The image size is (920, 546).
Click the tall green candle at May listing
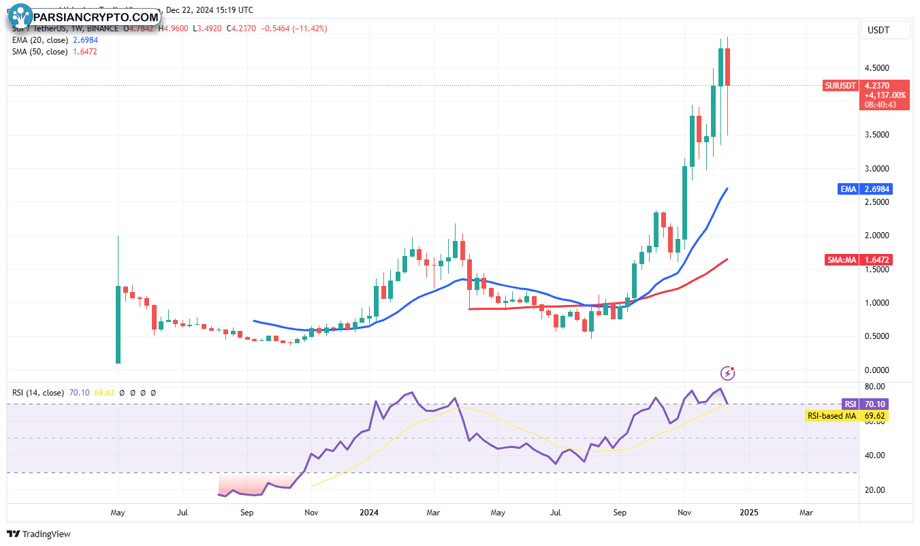118,324
